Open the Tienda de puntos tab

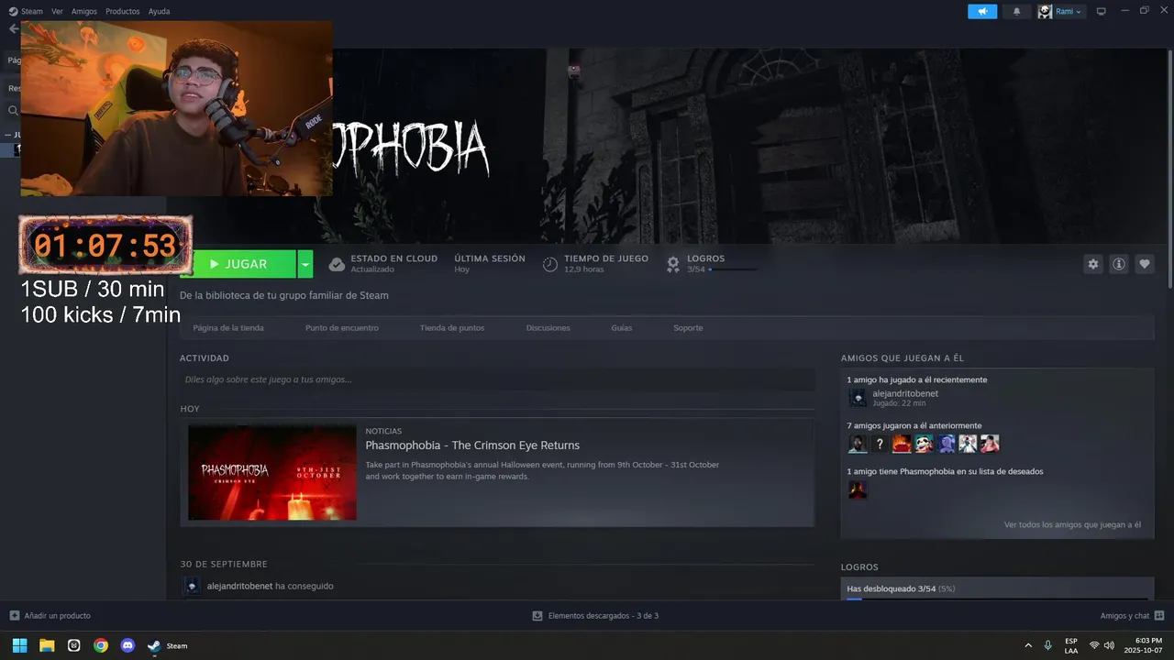[452, 328]
